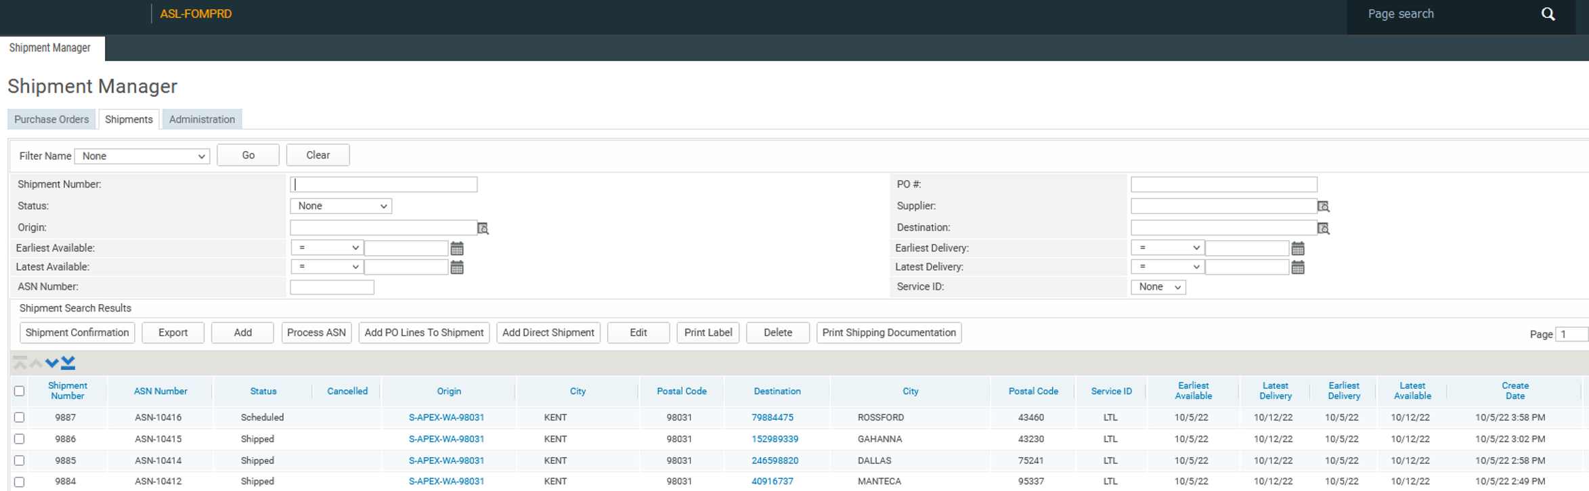Image resolution: width=1589 pixels, height=491 pixels.
Task: Open Earliest Delivery calendar picker
Action: 1298,249
